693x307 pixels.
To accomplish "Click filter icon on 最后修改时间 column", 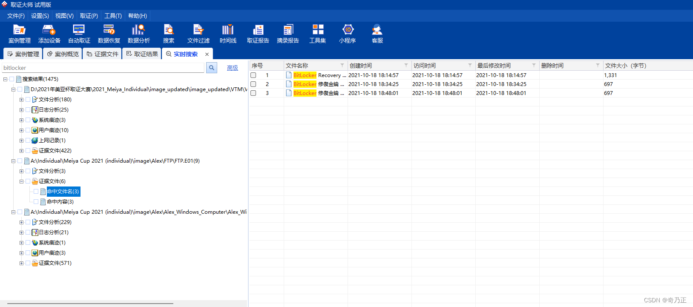I will click(534, 65).
